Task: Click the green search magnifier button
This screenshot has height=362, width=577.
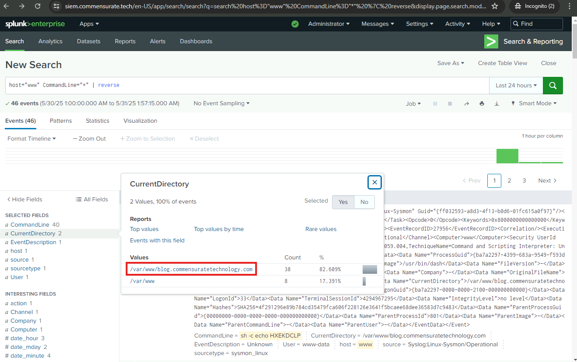Action: click(x=553, y=86)
